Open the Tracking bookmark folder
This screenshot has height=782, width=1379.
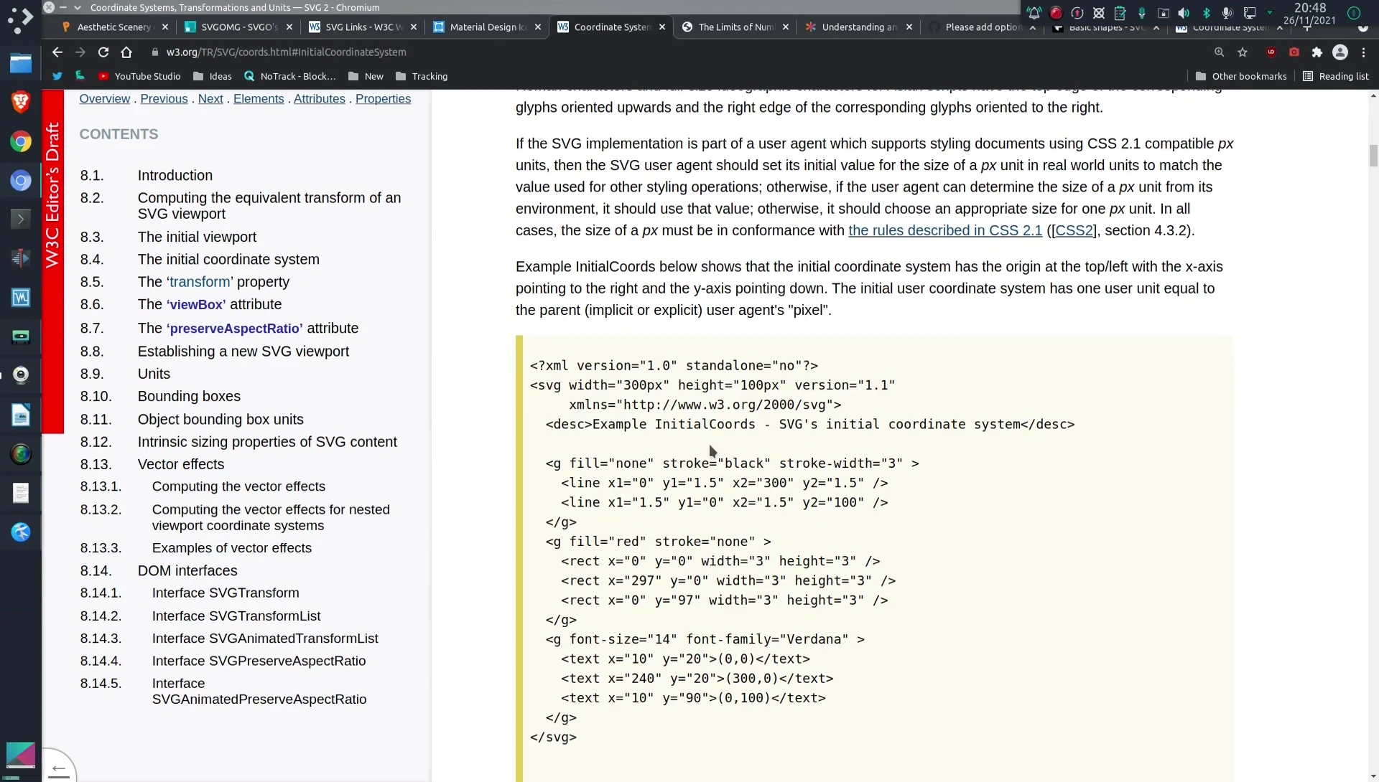point(421,76)
